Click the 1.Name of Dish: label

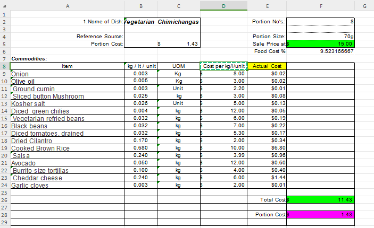[x=103, y=22]
